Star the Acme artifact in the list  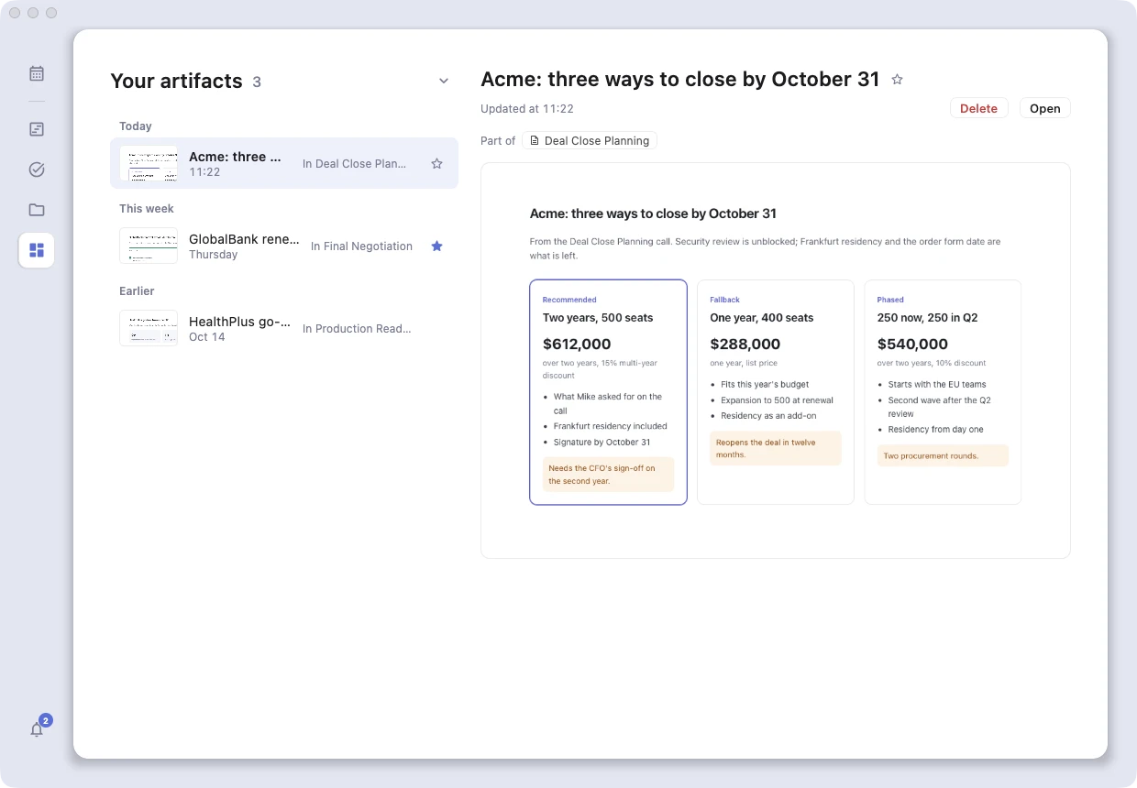(436, 164)
